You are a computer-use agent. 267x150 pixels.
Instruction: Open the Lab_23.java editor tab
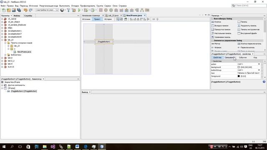(113, 15)
